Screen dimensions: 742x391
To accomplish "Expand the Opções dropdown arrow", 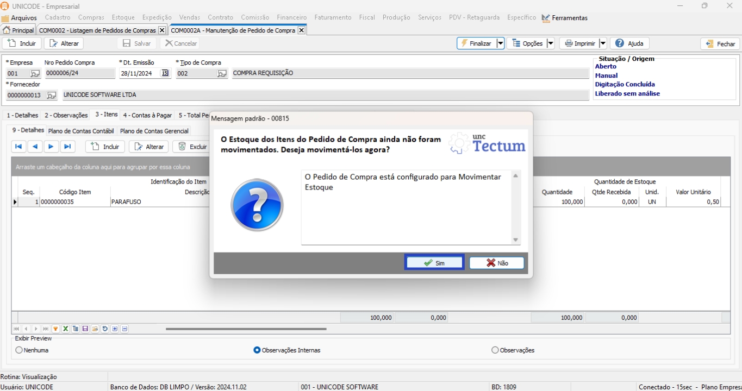I will [x=550, y=43].
